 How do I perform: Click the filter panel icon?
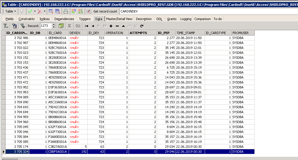[x=5, y=26]
